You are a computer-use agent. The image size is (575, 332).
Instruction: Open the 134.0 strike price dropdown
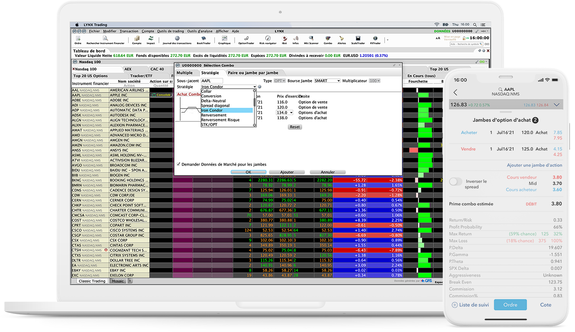pyautogui.click(x=284, y=112)
